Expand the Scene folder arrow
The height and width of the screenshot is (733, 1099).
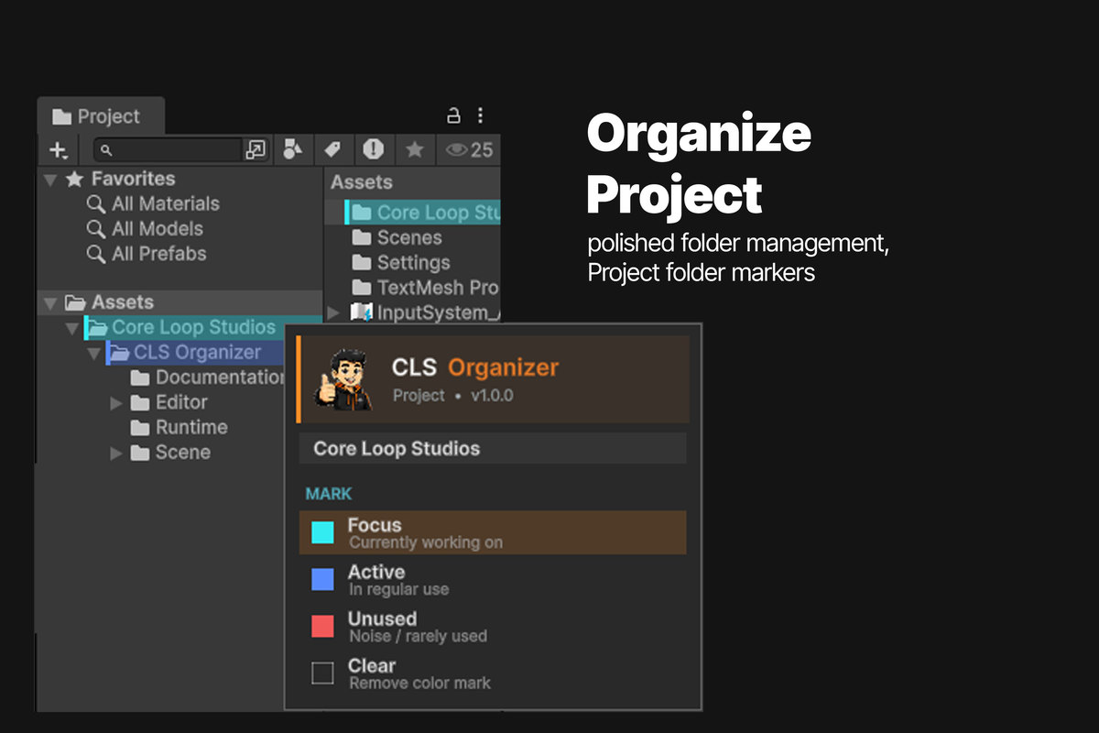click(116, 453)
